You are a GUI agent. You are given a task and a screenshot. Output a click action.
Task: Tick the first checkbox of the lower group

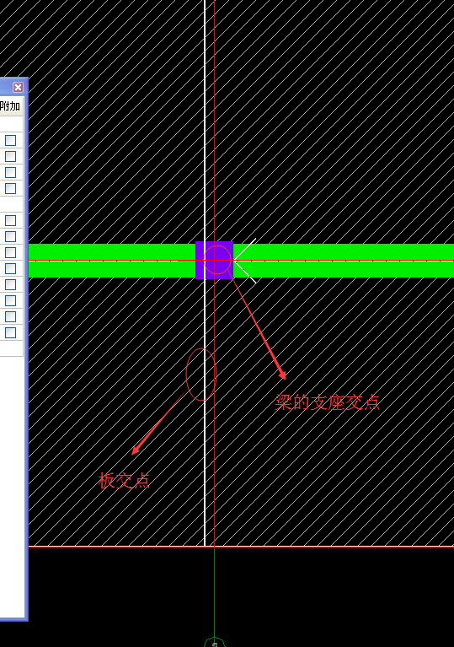pos(10,220)
